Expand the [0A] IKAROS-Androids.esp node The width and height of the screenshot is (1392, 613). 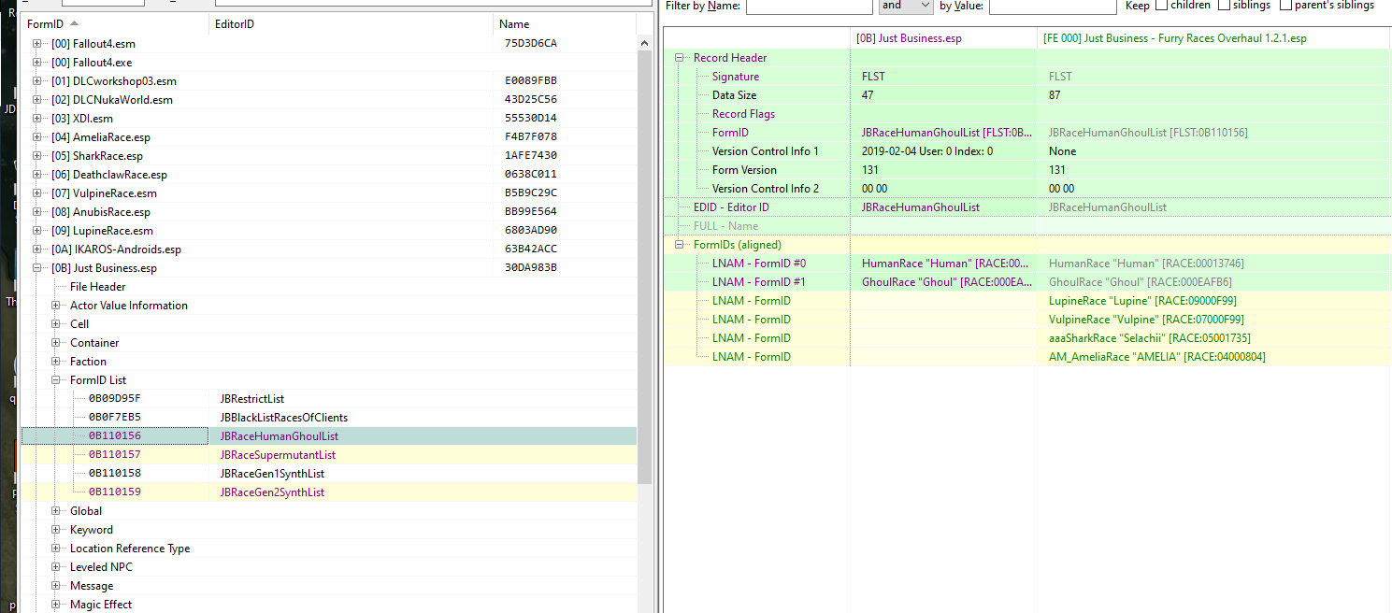click(x=37, y=249)
